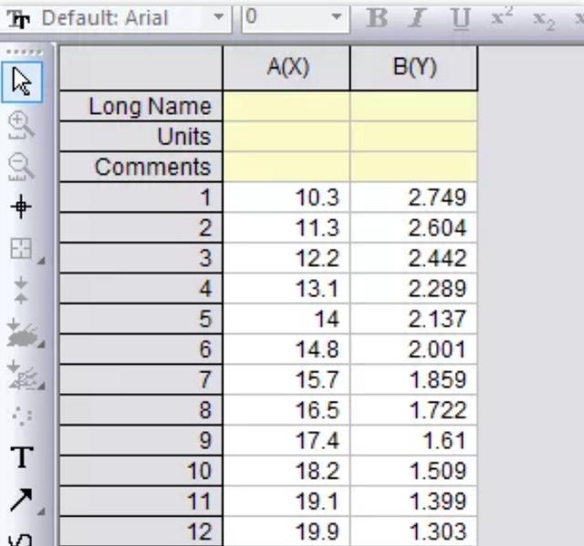Select the Pointer arrow tool
584x546 pixels.
point(22,82)
